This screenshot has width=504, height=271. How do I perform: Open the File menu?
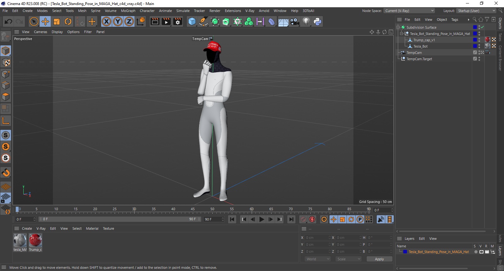tap(5, 11)
